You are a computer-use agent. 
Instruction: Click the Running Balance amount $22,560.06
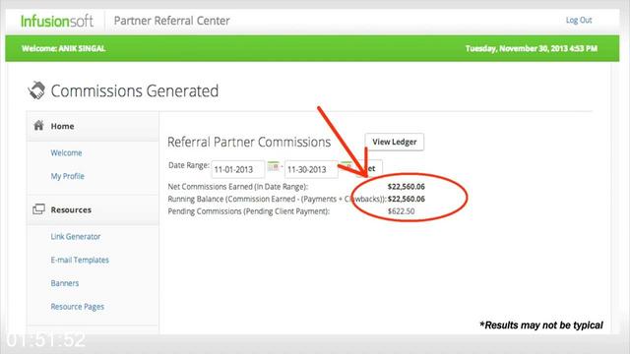tap(407, 199)
